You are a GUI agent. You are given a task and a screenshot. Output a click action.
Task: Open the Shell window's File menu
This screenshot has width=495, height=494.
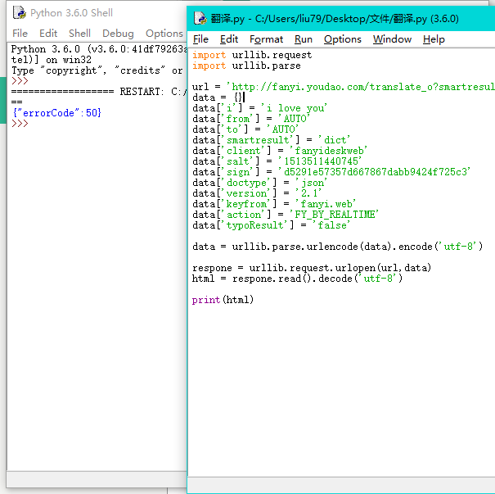[x=20, y=34]
